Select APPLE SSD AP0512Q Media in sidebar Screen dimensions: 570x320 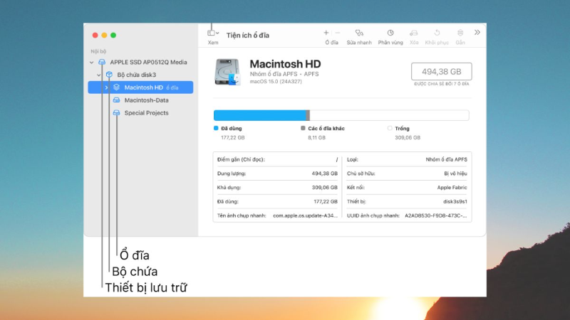(148, 62)
